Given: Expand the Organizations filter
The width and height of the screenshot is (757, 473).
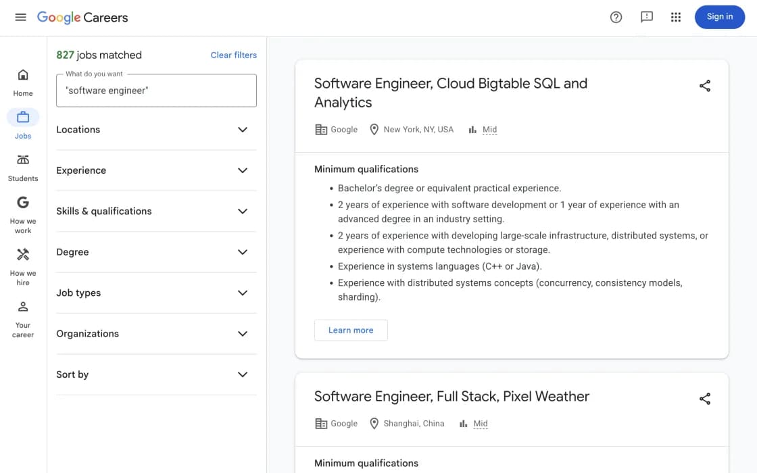Looking at the screenshot, I should [x=156, y=334].
